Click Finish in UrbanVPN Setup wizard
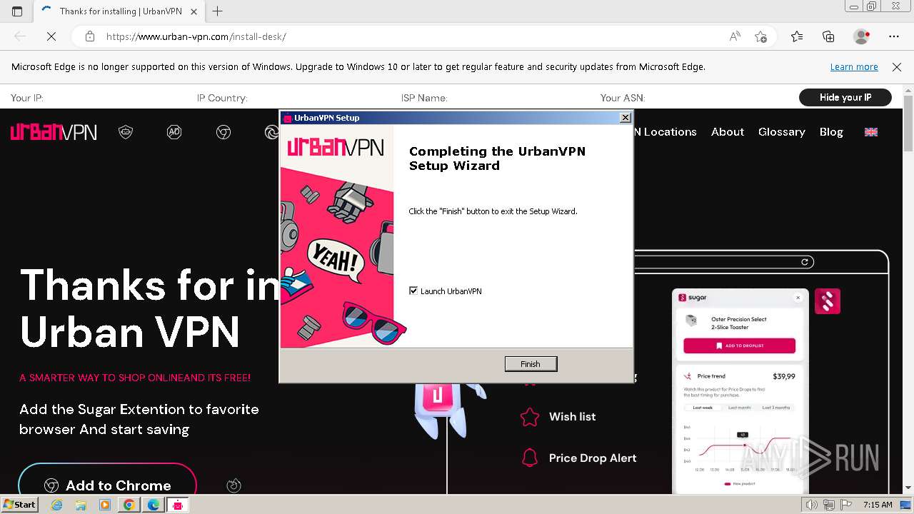Image resolution: width=914 pixels, height=514 pixels. (x=531, y=364)
